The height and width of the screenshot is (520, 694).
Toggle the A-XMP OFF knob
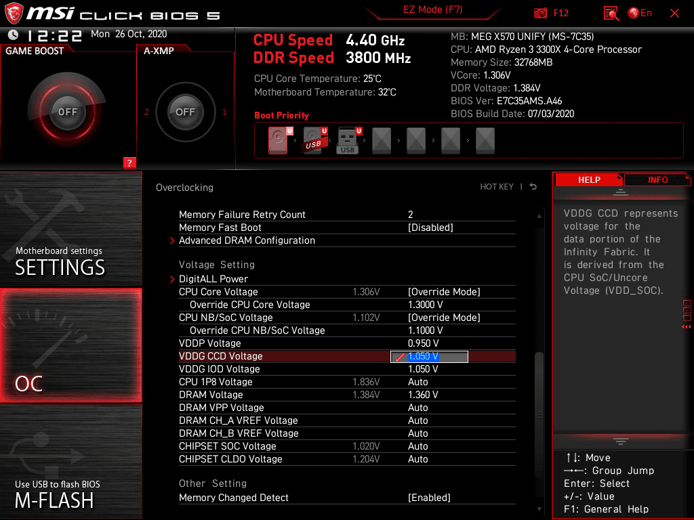coord(185,112)
